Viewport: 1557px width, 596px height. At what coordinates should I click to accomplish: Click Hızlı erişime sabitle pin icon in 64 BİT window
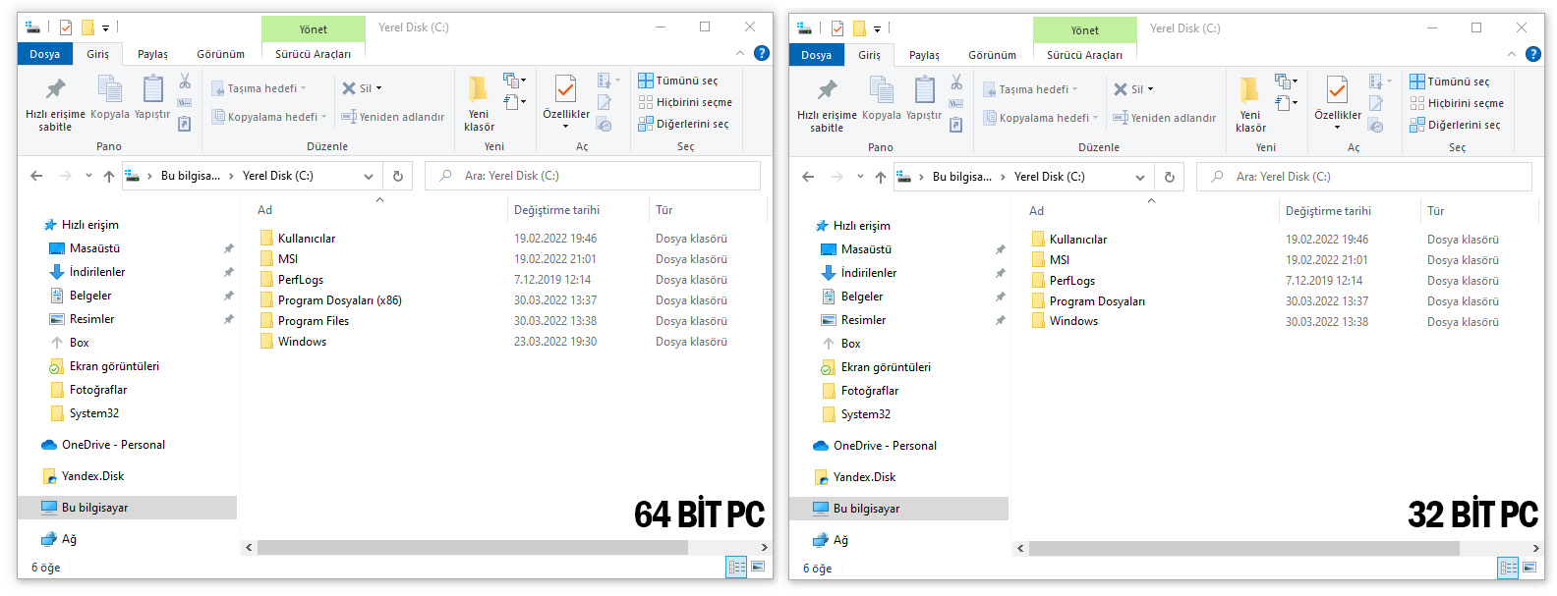pos(56,89)
